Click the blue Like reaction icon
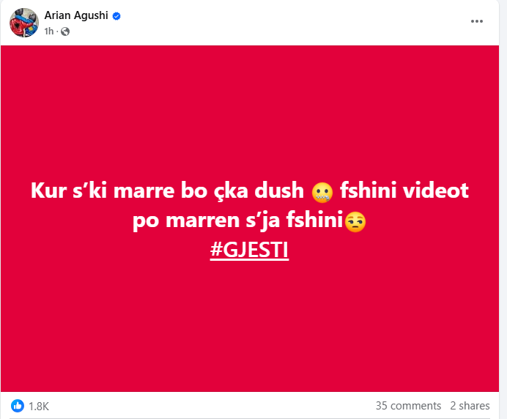Image resolution: width=507 pixels, height=419 pixels. pyautogui.click(x=18, y=405)
